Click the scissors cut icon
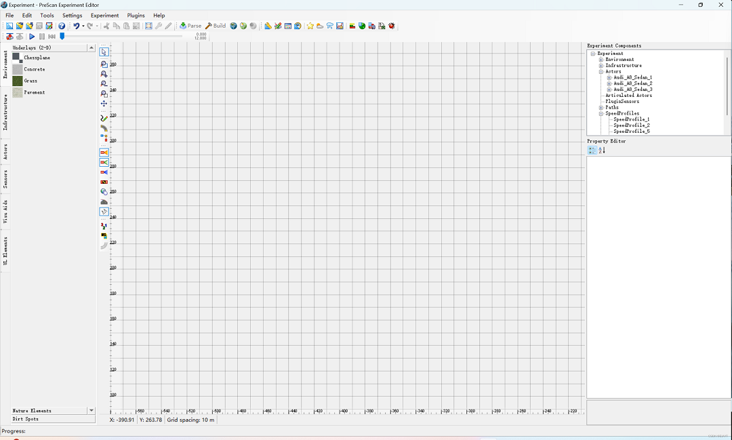 pos(106,26)
